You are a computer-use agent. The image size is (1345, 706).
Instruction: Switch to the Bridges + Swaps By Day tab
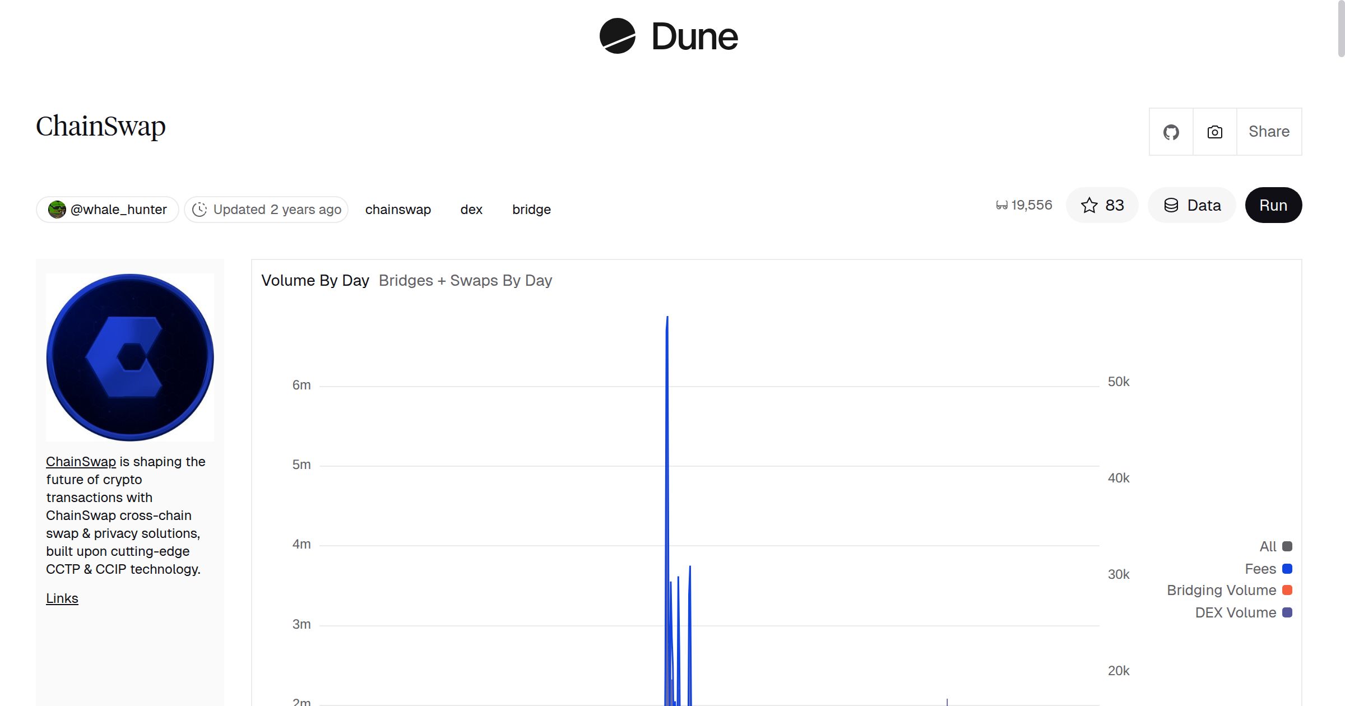click(465, 280)
